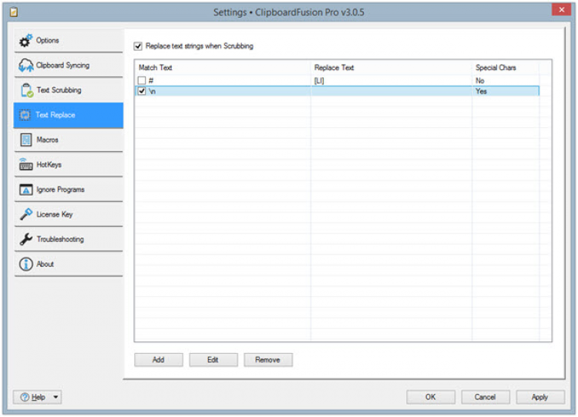Click the Text Scrubbing clipboard icon
This screenshot has width=578, height=417.
click(x=26, y=90)
